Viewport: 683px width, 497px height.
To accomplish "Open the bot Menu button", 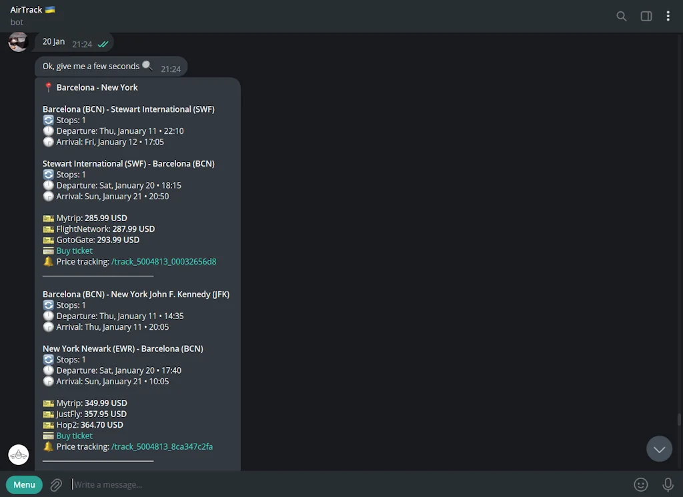I will pos(24,484).
